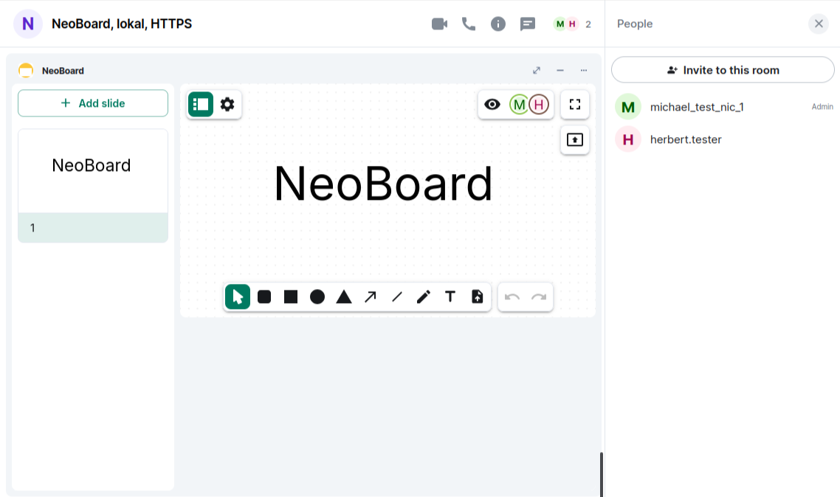
Task: Open room info panel
Action: (x=498, y=24)
